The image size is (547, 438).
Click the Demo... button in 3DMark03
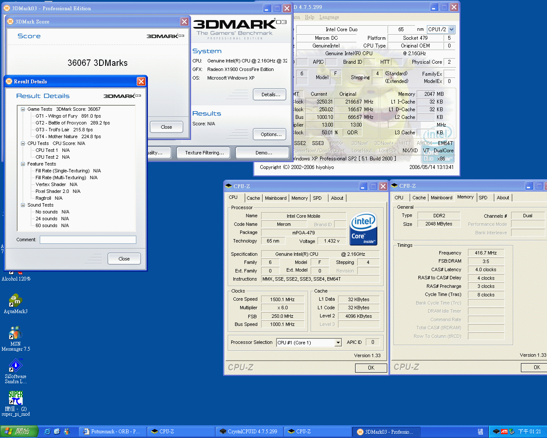coord(263,153)
